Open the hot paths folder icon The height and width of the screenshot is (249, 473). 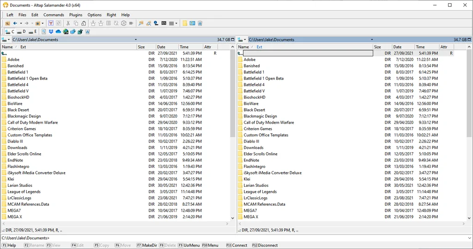click(38, 23)
